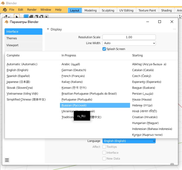Open the editor type dropdown in the viewport header
This screenshot has height=170, width=182.
pyautogui.click(x=6, y=16)
